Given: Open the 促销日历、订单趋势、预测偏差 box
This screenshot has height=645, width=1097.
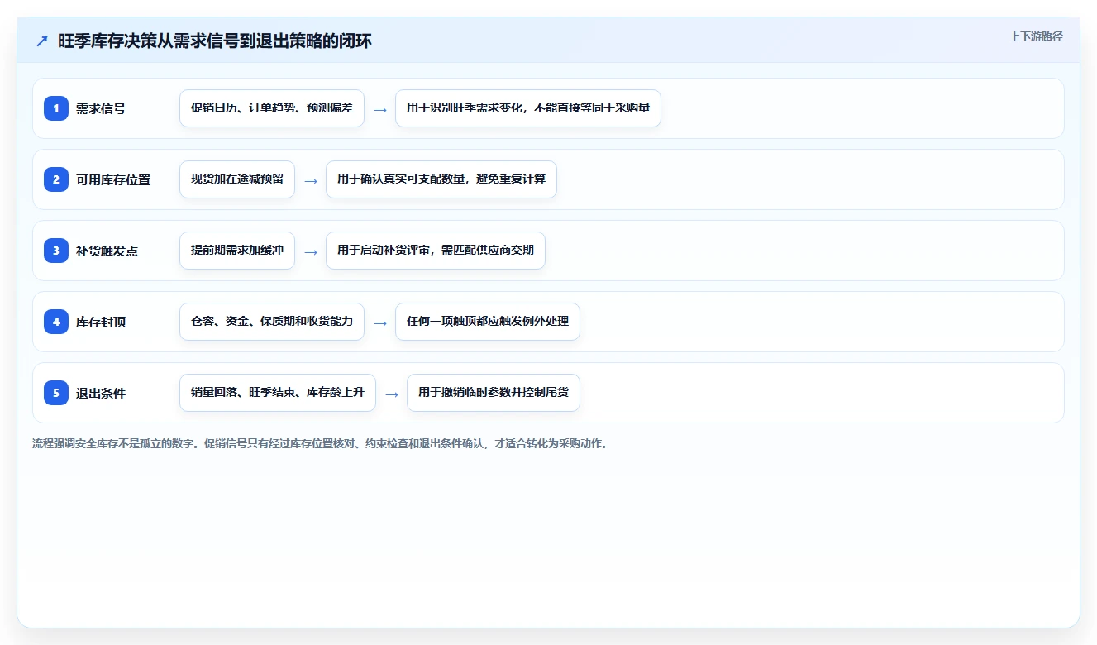Looking at the screenshot, I should [272, 108].
